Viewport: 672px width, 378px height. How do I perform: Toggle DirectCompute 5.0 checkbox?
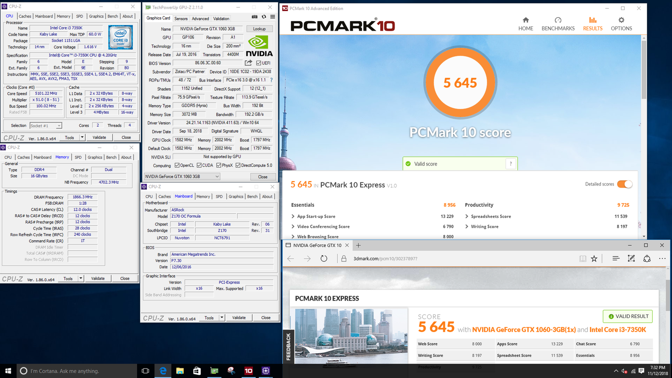(238, 166)
